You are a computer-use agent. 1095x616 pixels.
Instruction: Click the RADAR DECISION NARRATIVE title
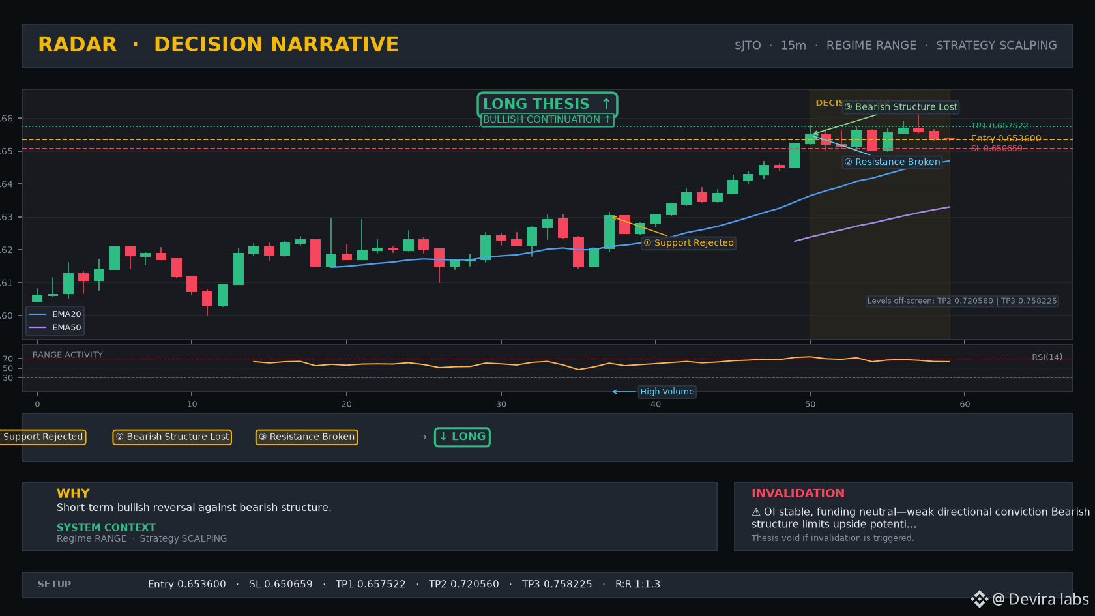coord(218,44)
